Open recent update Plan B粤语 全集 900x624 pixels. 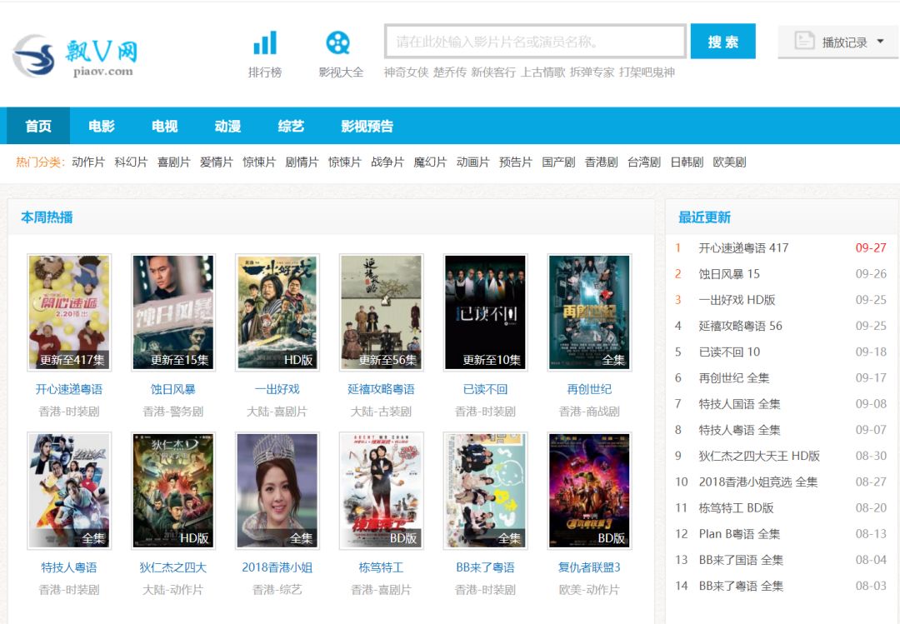click(x=739, y=534)
